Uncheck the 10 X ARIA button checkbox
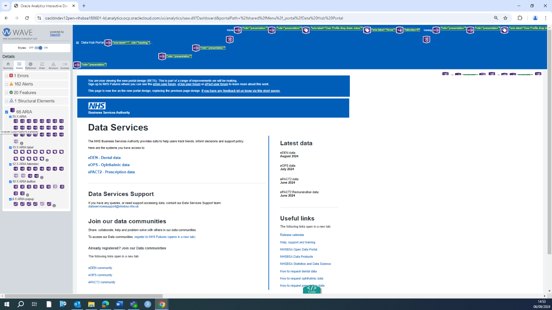The image size is (552, 310). click(x=10, y=182)
